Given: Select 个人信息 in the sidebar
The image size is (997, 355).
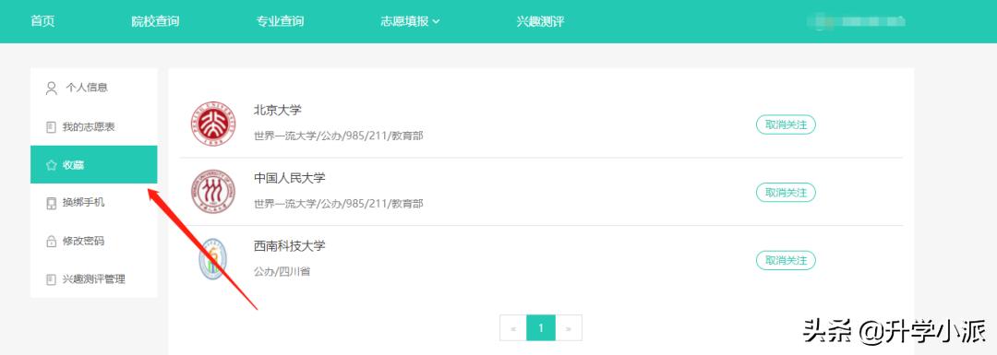Looking at the screenshot, I should coord(87,88).
